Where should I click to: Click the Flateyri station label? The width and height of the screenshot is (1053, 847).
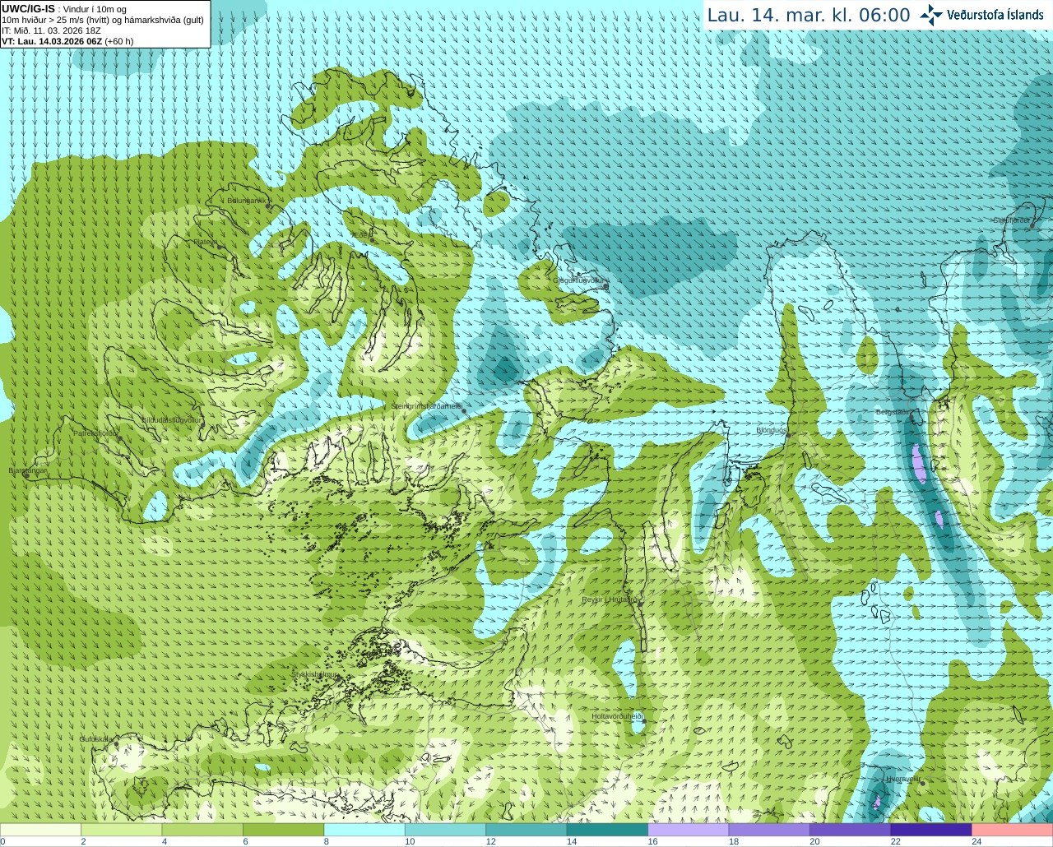click(x=205, y=242)
